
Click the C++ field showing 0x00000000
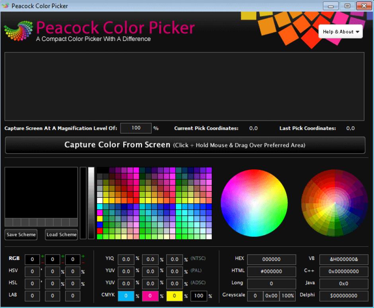click(344, 272)
